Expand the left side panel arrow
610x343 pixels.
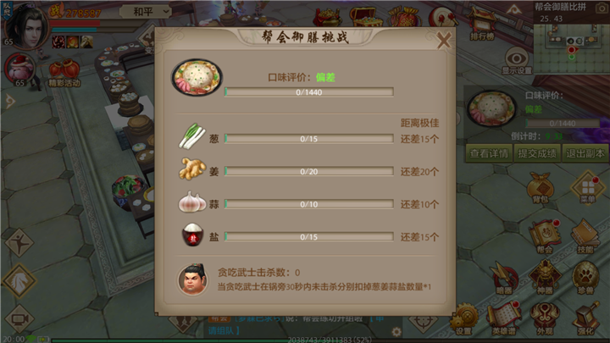[9, 102]
